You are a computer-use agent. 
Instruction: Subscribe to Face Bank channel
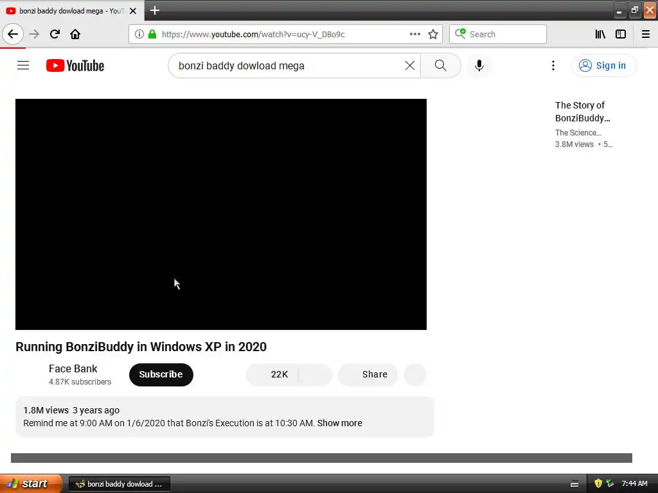coord(161,374)
